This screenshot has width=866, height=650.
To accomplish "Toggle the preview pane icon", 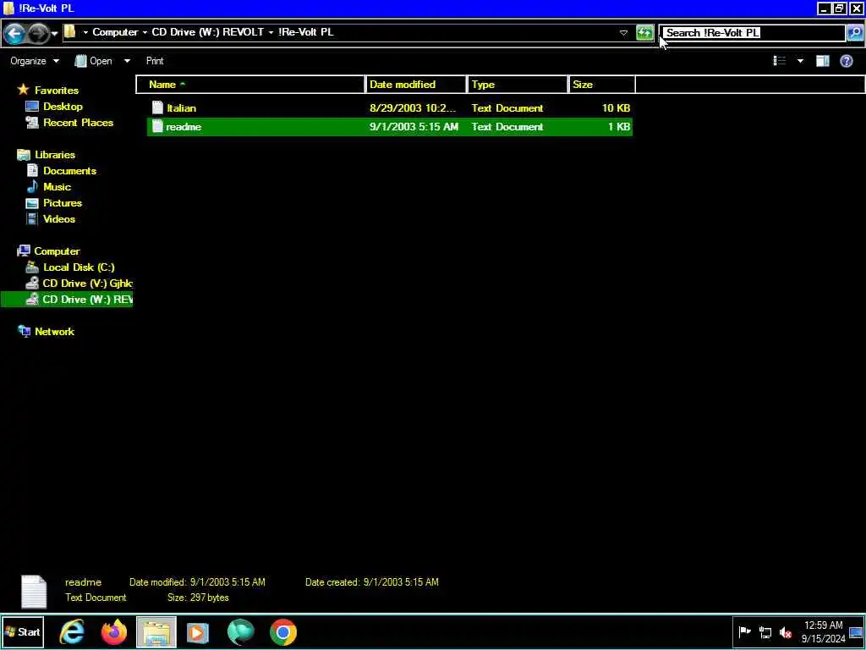I will coord(822,61).
